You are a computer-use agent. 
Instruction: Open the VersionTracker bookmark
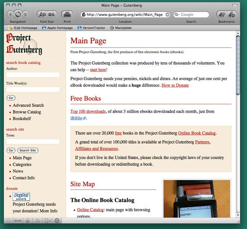coord(91,28)
